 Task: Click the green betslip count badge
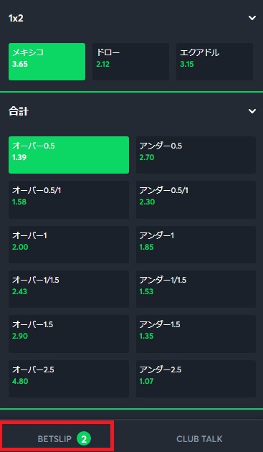click(x=84, y=439)
